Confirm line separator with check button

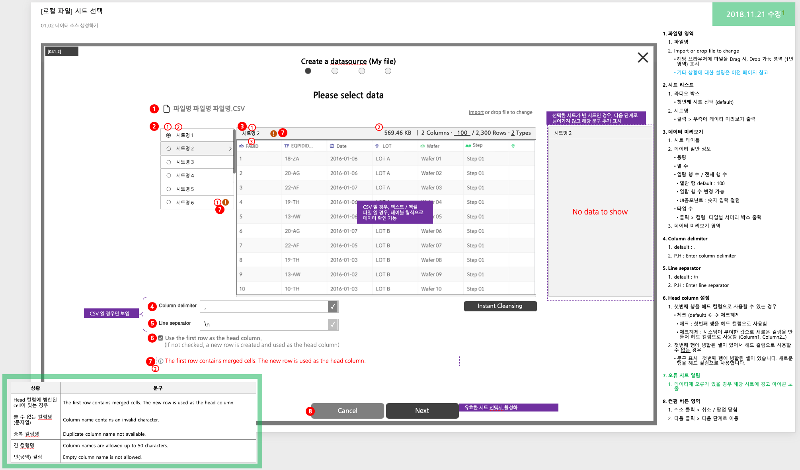(333, 324)
